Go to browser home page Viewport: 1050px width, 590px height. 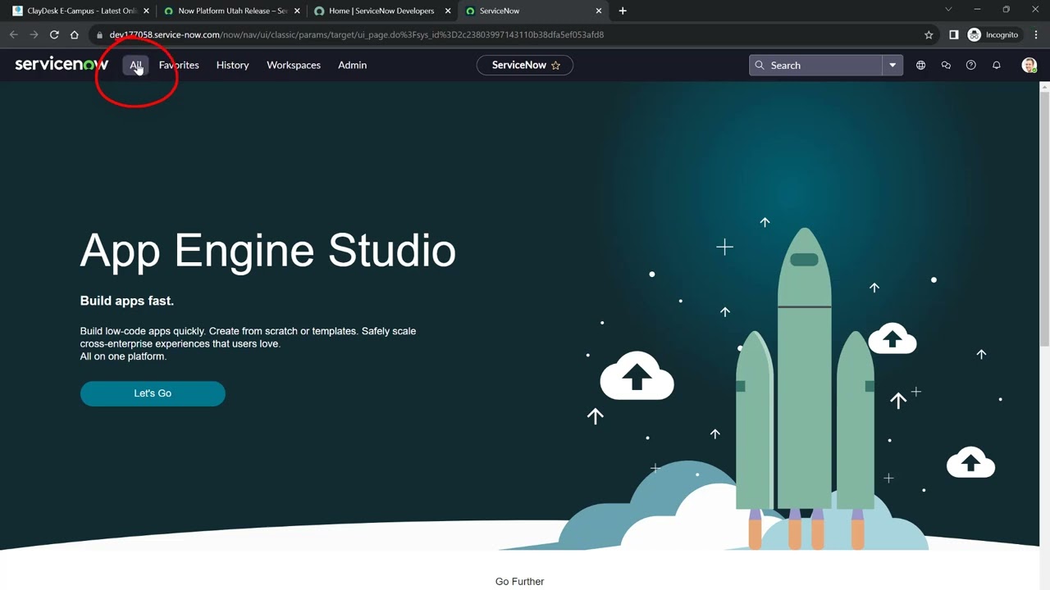click(x=75, y=34)
